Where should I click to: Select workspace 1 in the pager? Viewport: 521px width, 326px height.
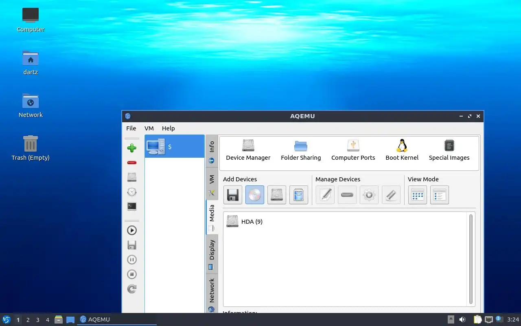click(18, 320)
